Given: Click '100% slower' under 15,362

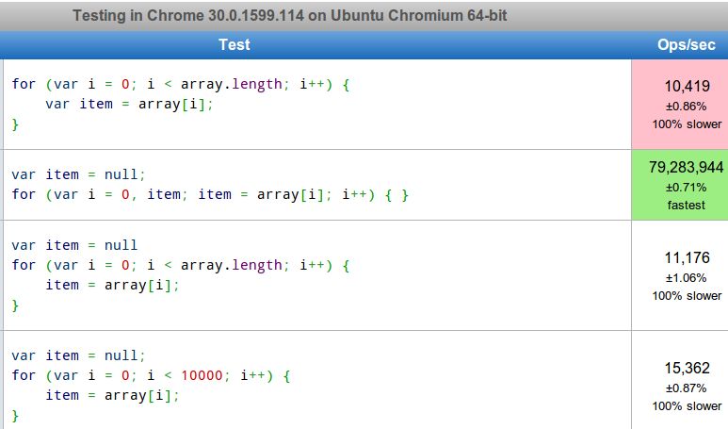Looking at the screenshot, I should [x=687, y=405].
